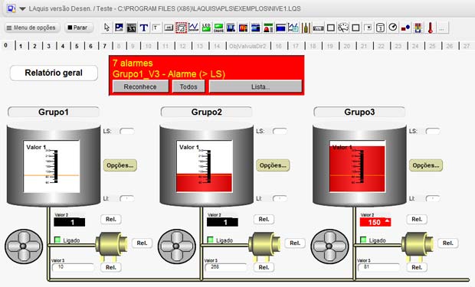
Task: Open Opções... for Grupo3
Action: pos(426,165)
